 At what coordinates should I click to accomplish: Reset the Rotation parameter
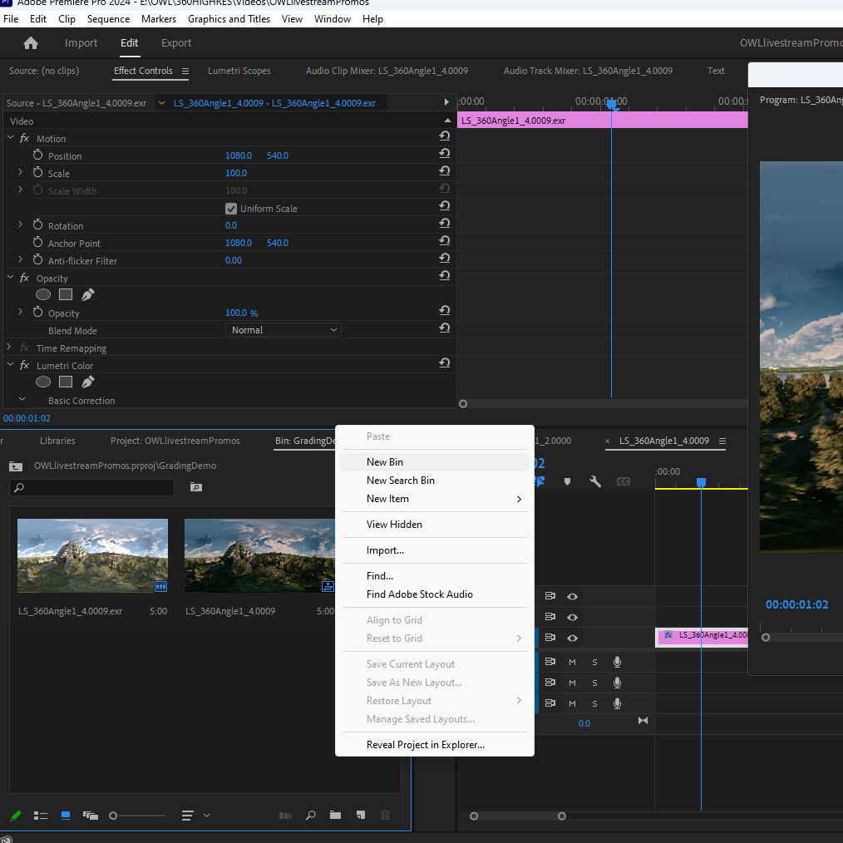pos(444,224)
